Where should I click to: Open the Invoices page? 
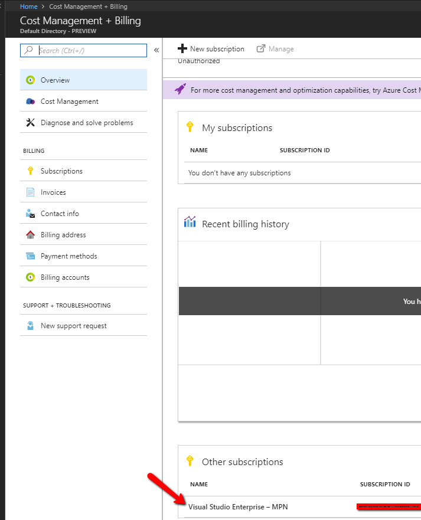83,192
